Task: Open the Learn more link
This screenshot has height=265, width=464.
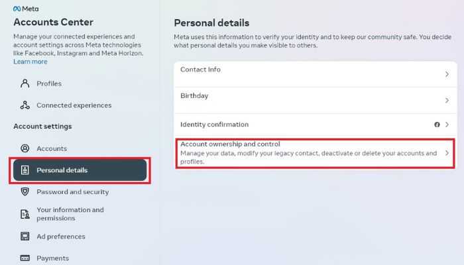Action: click(30, 62)
